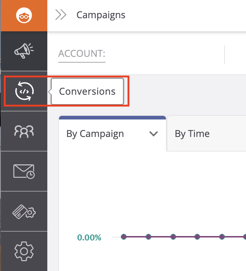The image size is (246, 271).
Task: Expand the sidebar with double chevron
Action: pyautogui.click(x=60, y=15)
